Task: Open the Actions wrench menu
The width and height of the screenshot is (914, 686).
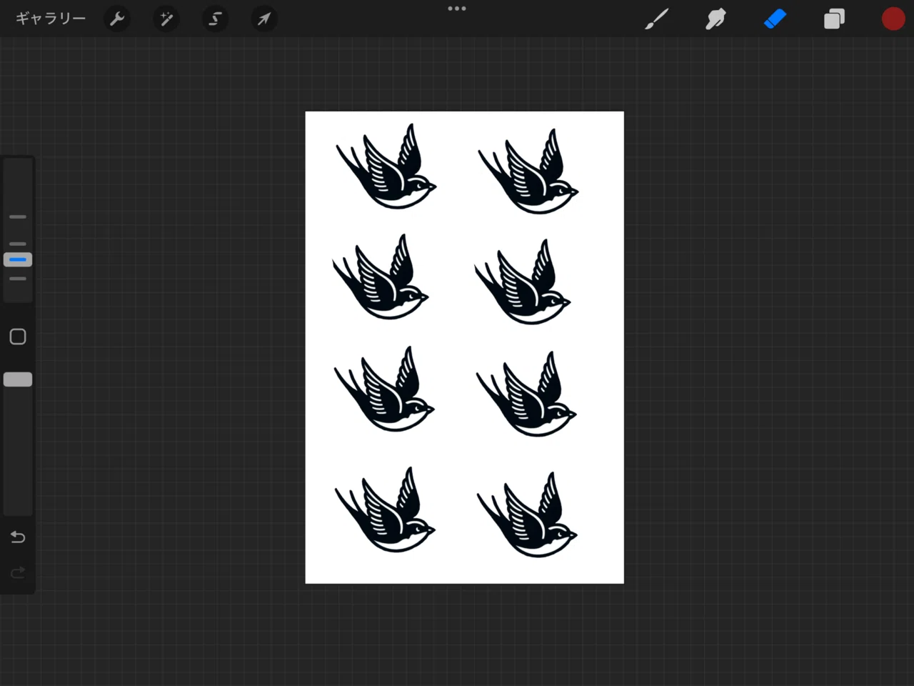Action: tap(117, 19)
